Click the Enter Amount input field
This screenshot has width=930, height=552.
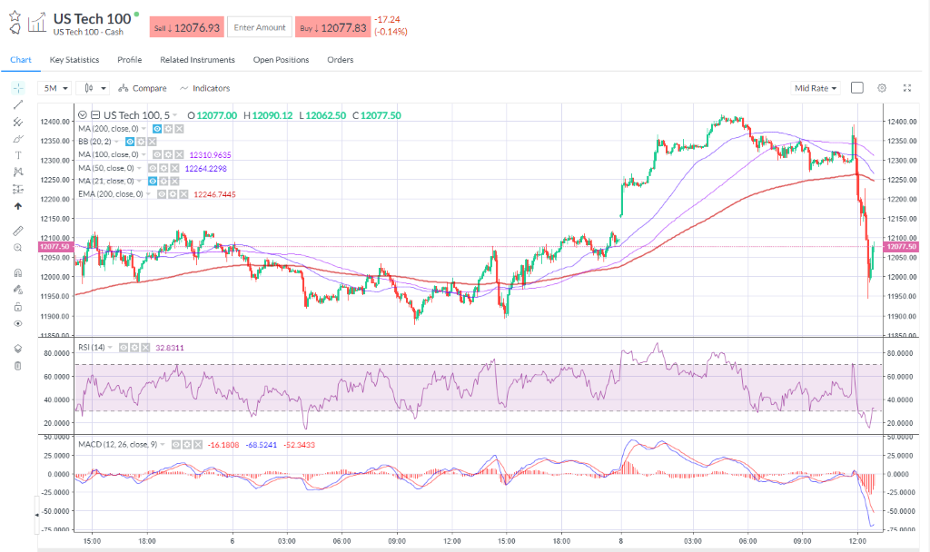(260, 28)
